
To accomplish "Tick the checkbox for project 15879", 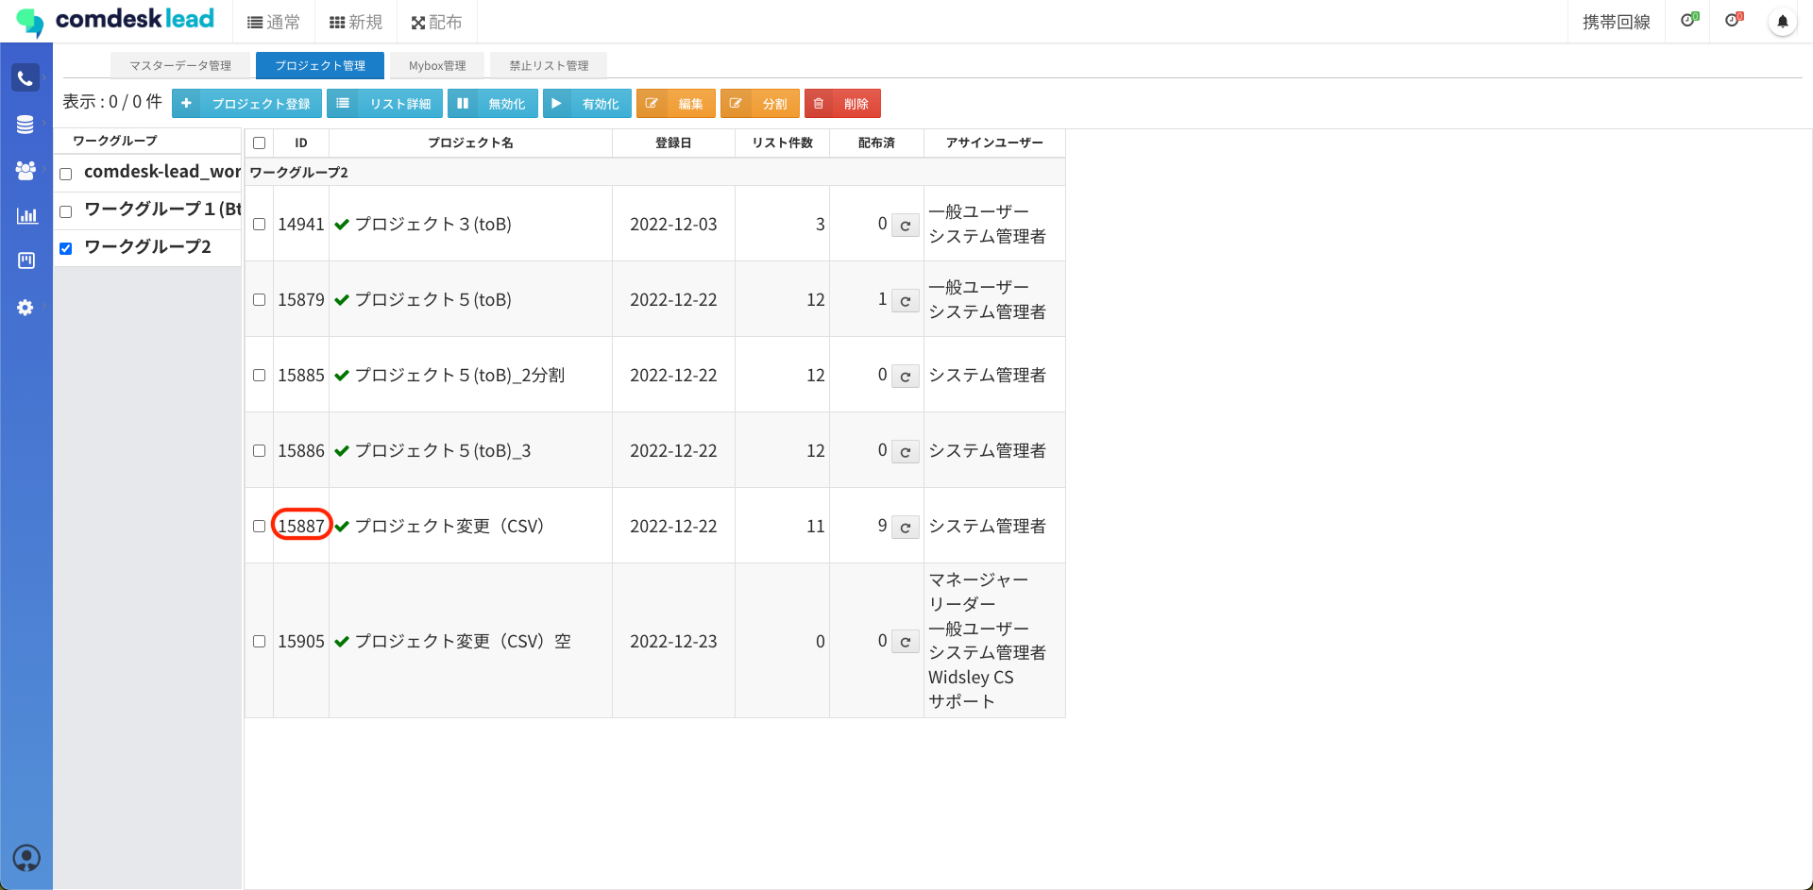I will coord(260,300).
